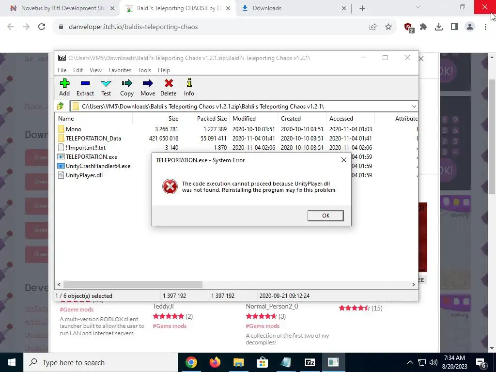Go up one folder level in 7-Zip

61,106
